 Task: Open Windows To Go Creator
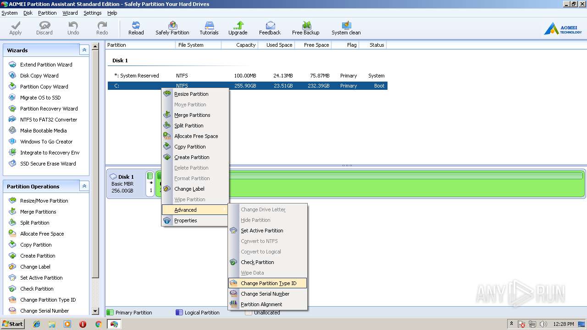pyautogui.click(x=46, y=142)
